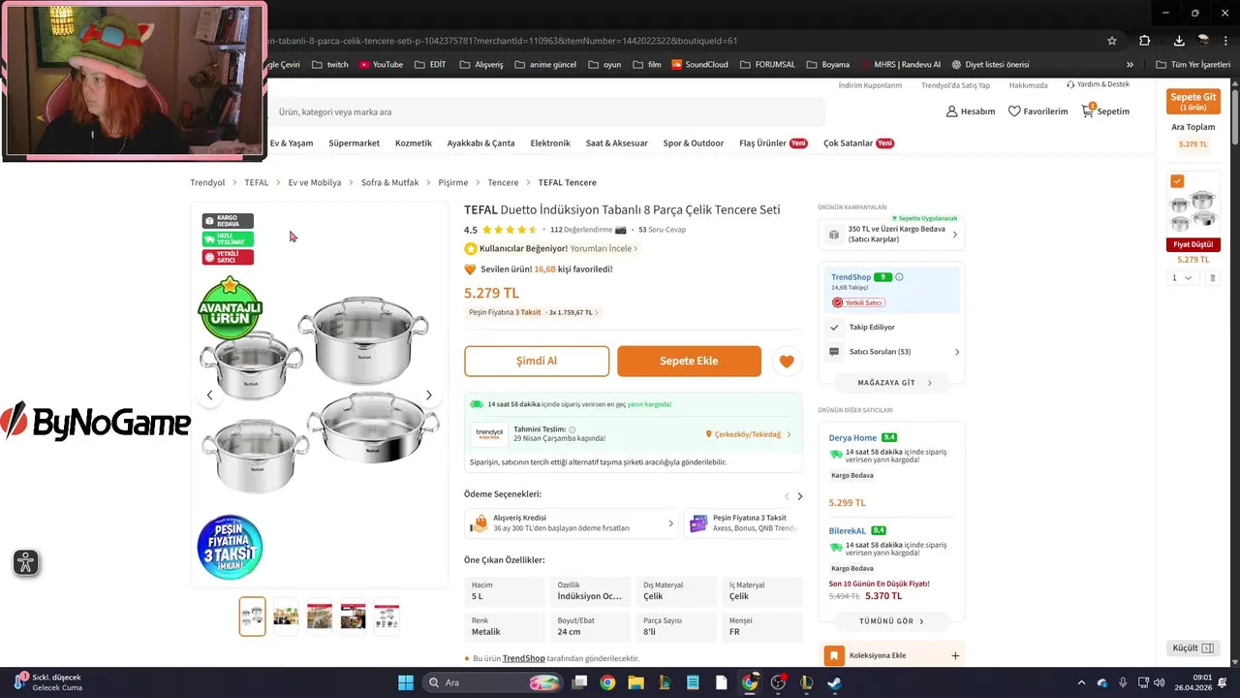Select the second product thumbnail
This screenshot has height=698, width=1240.
tap(286, 617)
